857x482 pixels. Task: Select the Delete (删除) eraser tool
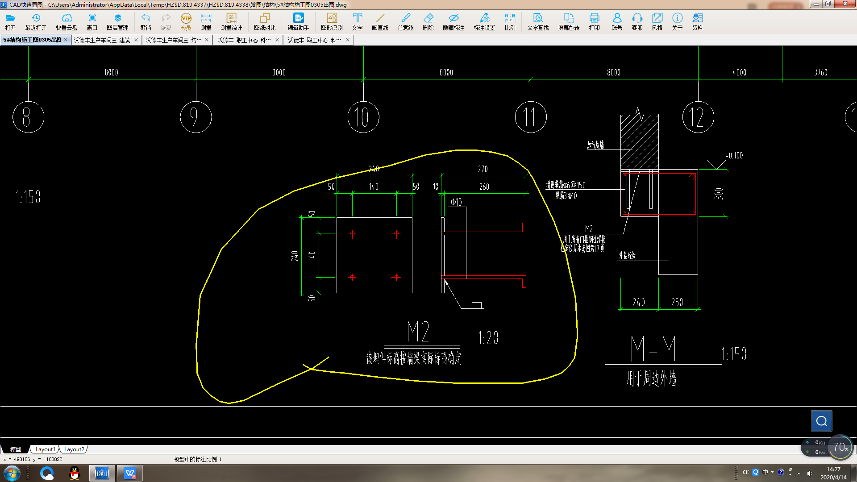tap(428, 21)
